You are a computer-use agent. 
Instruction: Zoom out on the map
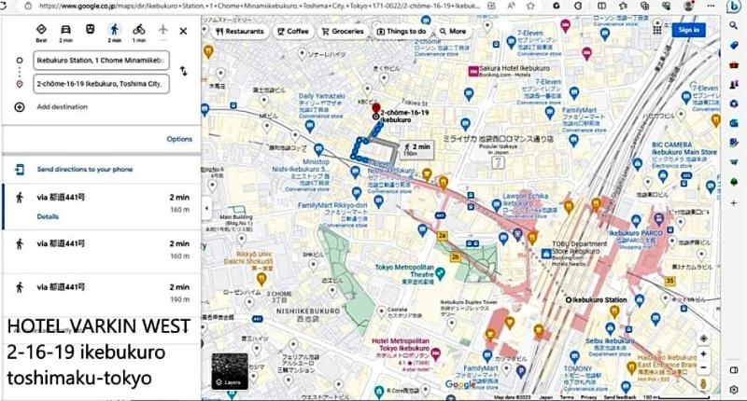tap(703, 367)
